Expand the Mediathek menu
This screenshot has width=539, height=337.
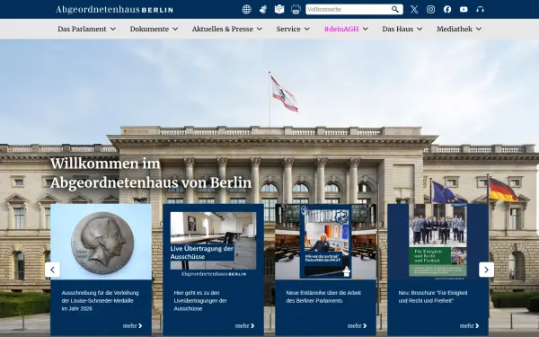click(x=459, y=29)
